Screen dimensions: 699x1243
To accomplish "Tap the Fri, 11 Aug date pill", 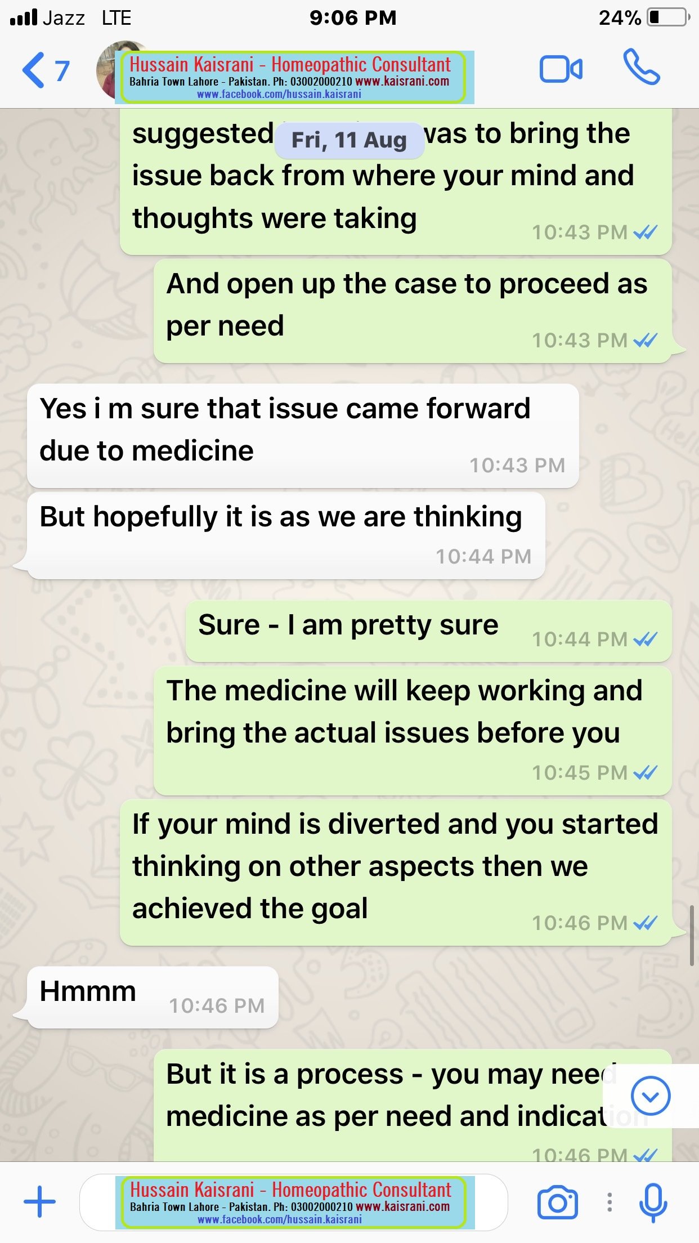I will click(349, 140).
